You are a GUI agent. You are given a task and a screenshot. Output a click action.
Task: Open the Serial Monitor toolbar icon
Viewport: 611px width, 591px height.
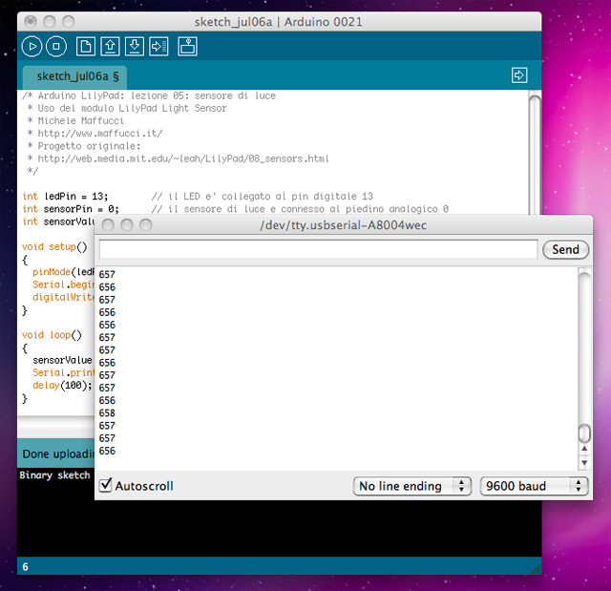[x=188, y=46]
